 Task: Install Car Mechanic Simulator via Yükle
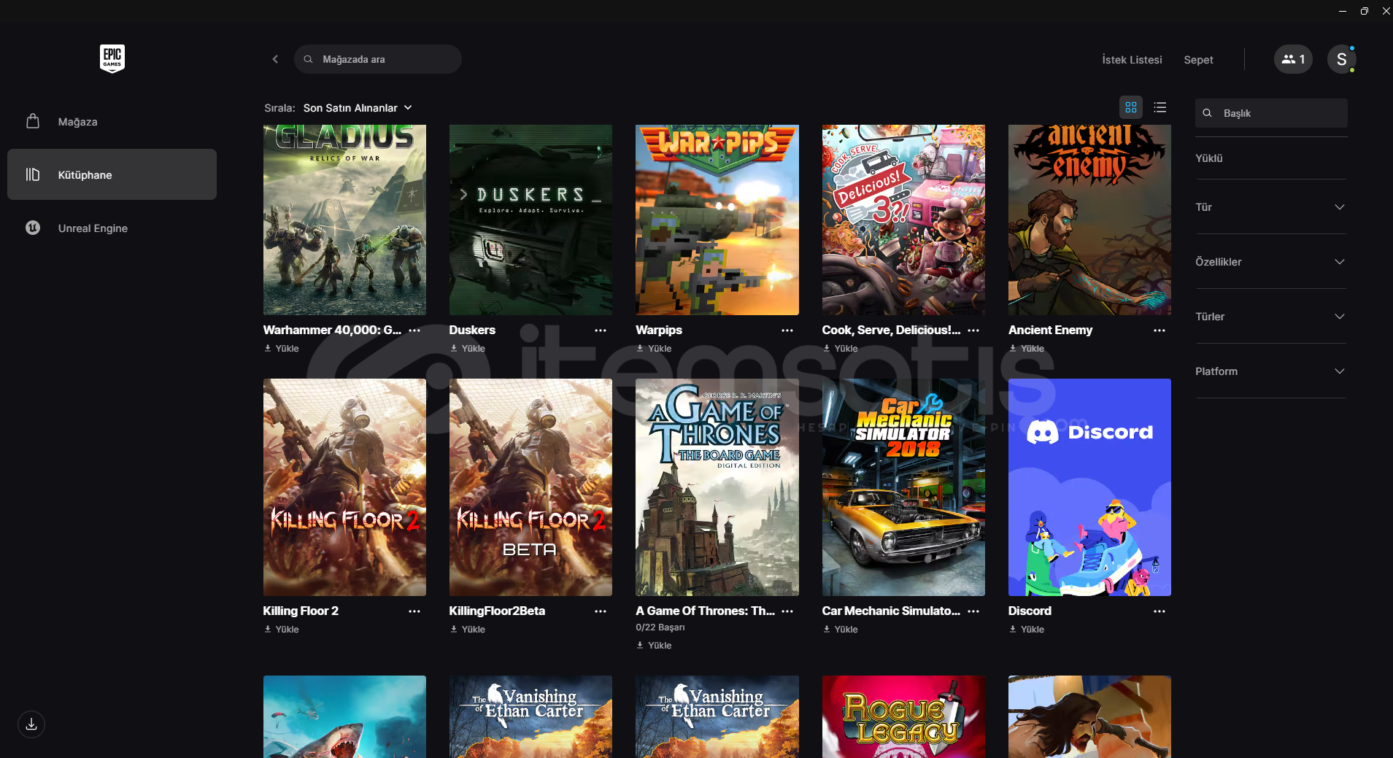[x=841, y=630]
